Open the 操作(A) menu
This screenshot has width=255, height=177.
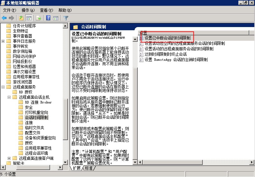coord(28,11)
